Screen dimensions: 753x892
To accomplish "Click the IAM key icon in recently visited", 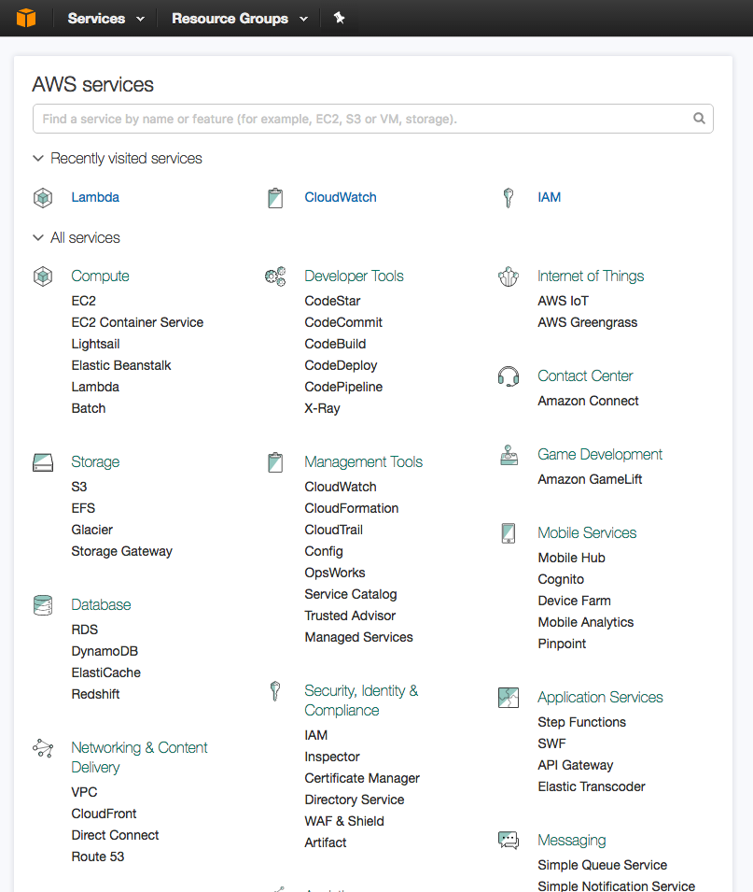I will 509,197.
